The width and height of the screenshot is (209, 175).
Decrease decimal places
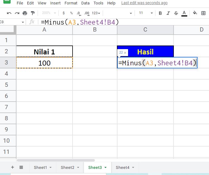click(x=79, y=13)
